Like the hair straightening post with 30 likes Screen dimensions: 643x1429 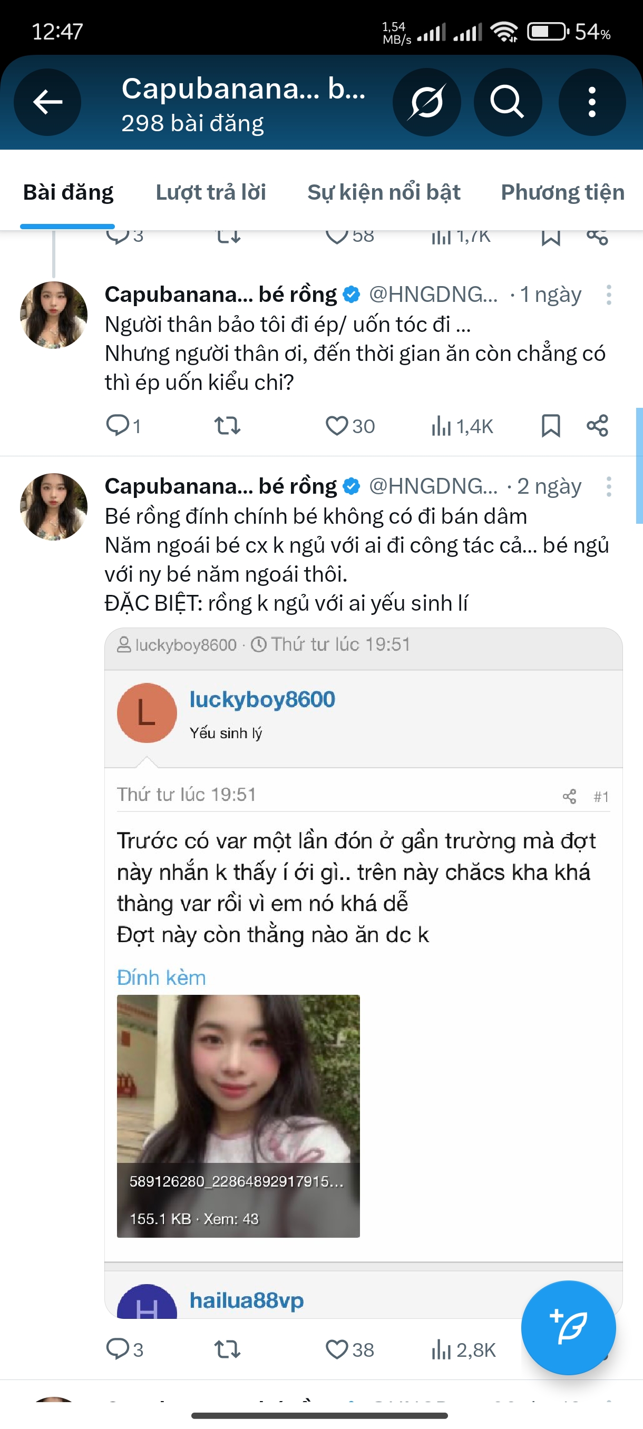(337, 426)
